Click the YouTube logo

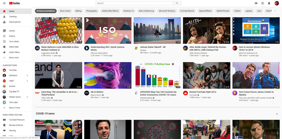click(14, 3)
